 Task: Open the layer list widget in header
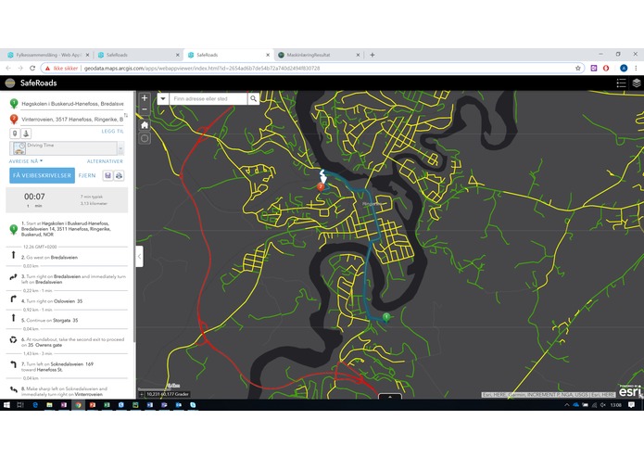pos(637,83)
